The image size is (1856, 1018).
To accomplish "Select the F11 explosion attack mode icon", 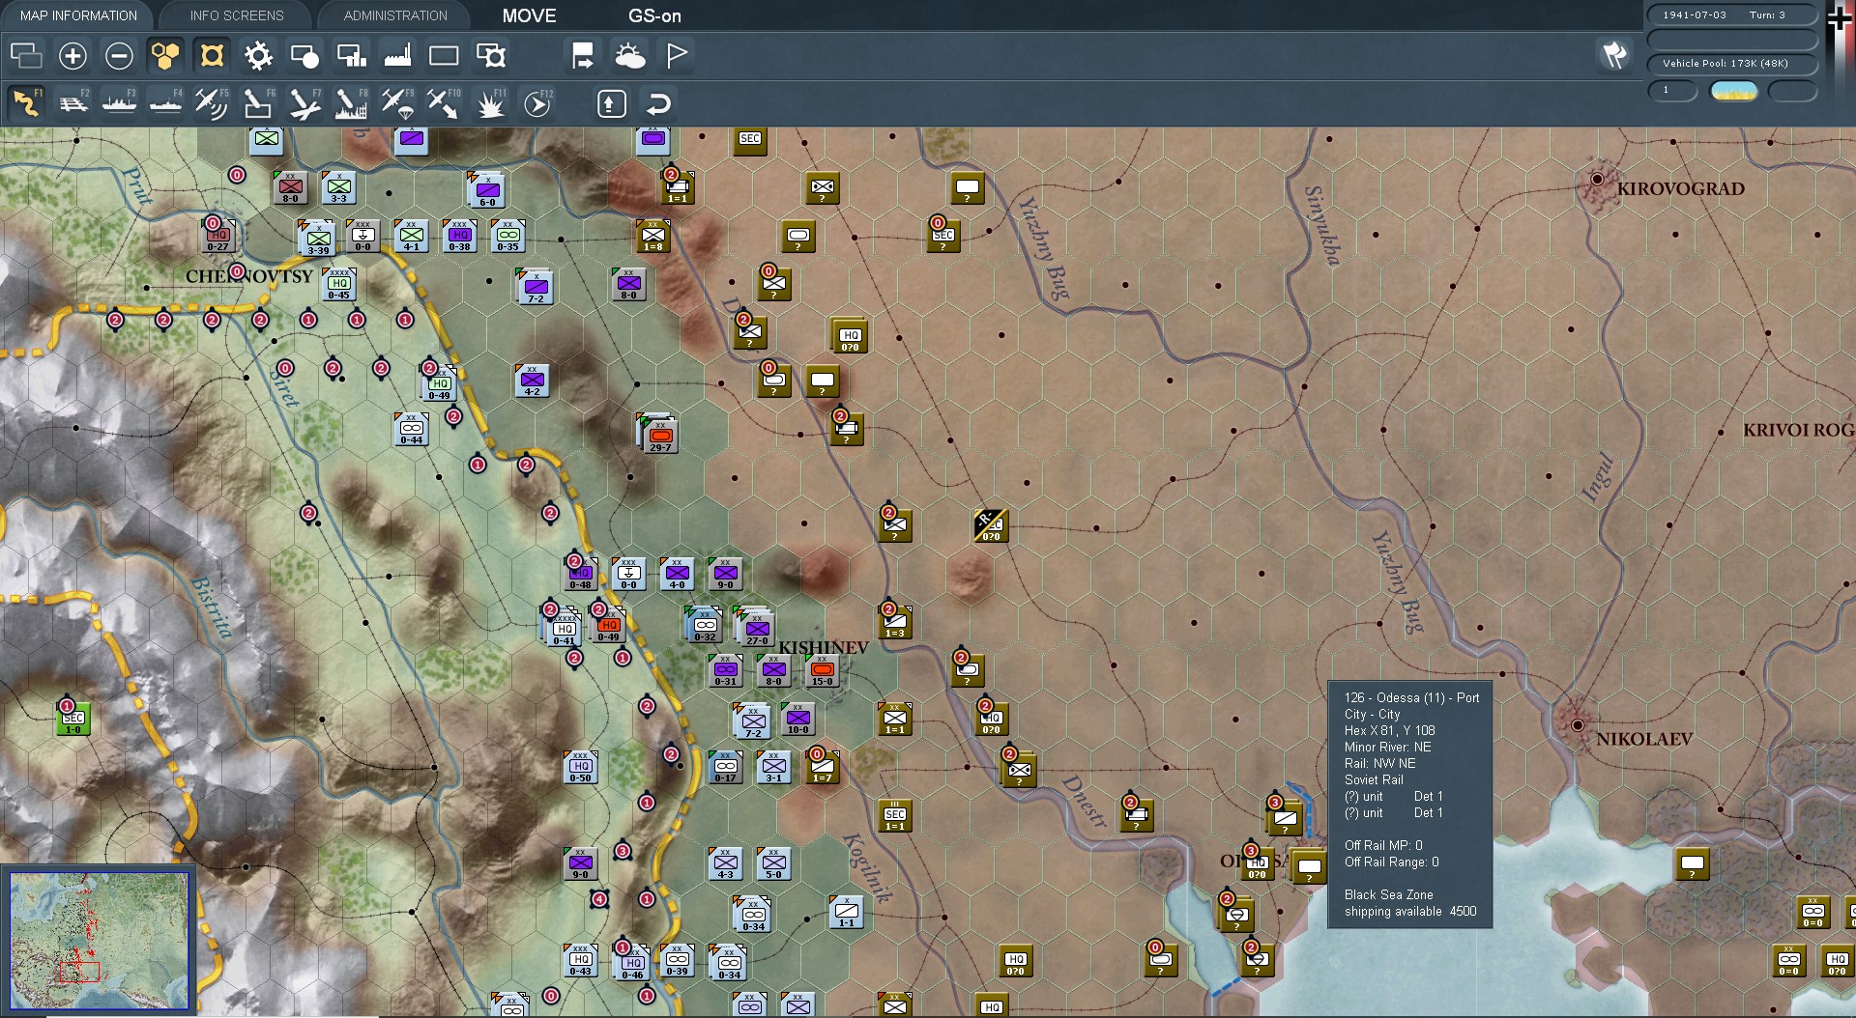I will (x=490, y=103).
